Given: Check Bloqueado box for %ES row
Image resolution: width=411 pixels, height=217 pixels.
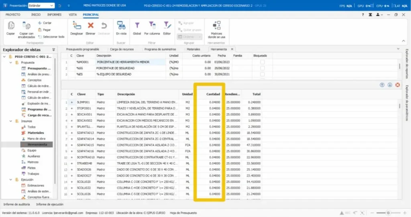Looking at the screenshot, I should [x=262, y=74].
